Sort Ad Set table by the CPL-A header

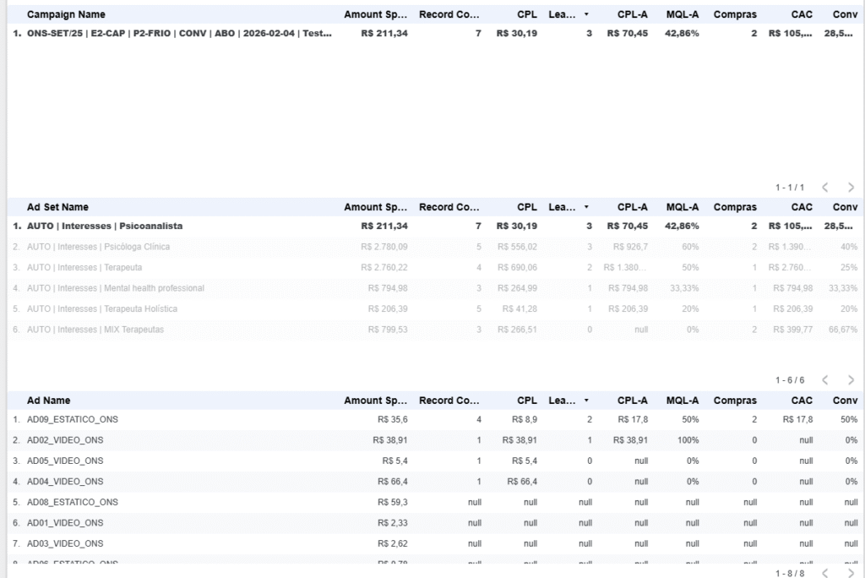pyautogui.click(x=632, y=208)
